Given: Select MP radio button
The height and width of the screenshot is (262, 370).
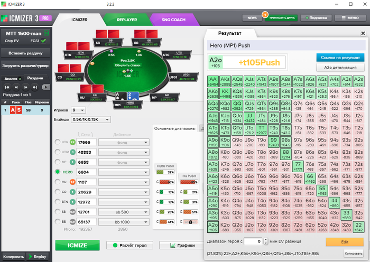Looking at the screenshot, I should tap(57, 162).
